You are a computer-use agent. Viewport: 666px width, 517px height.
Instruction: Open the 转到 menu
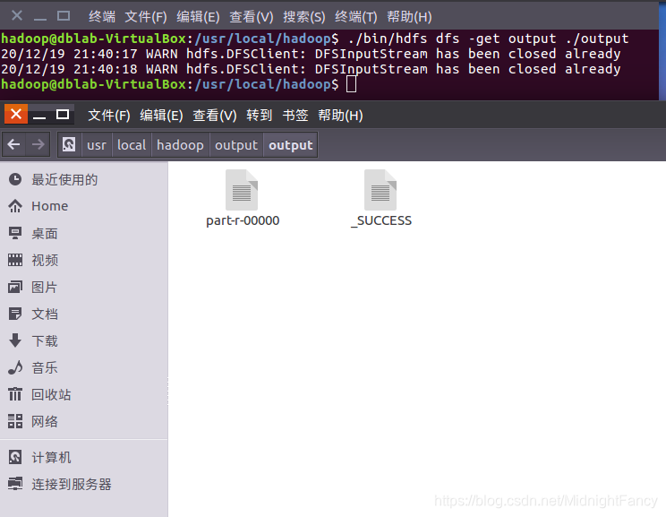click(259, 116)
